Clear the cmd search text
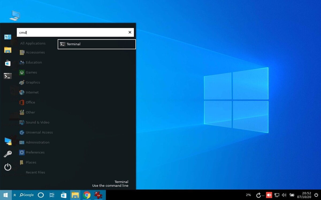Viewport: 321px width, 200px height. (130, 32)
